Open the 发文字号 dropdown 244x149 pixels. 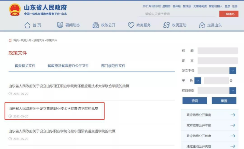[x=233, y=71]
